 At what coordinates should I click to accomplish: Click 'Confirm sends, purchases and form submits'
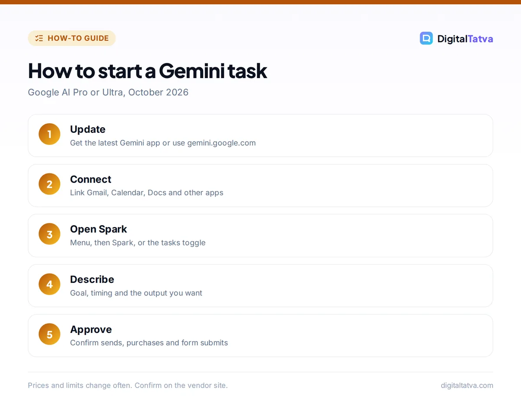tap(149, 343)
